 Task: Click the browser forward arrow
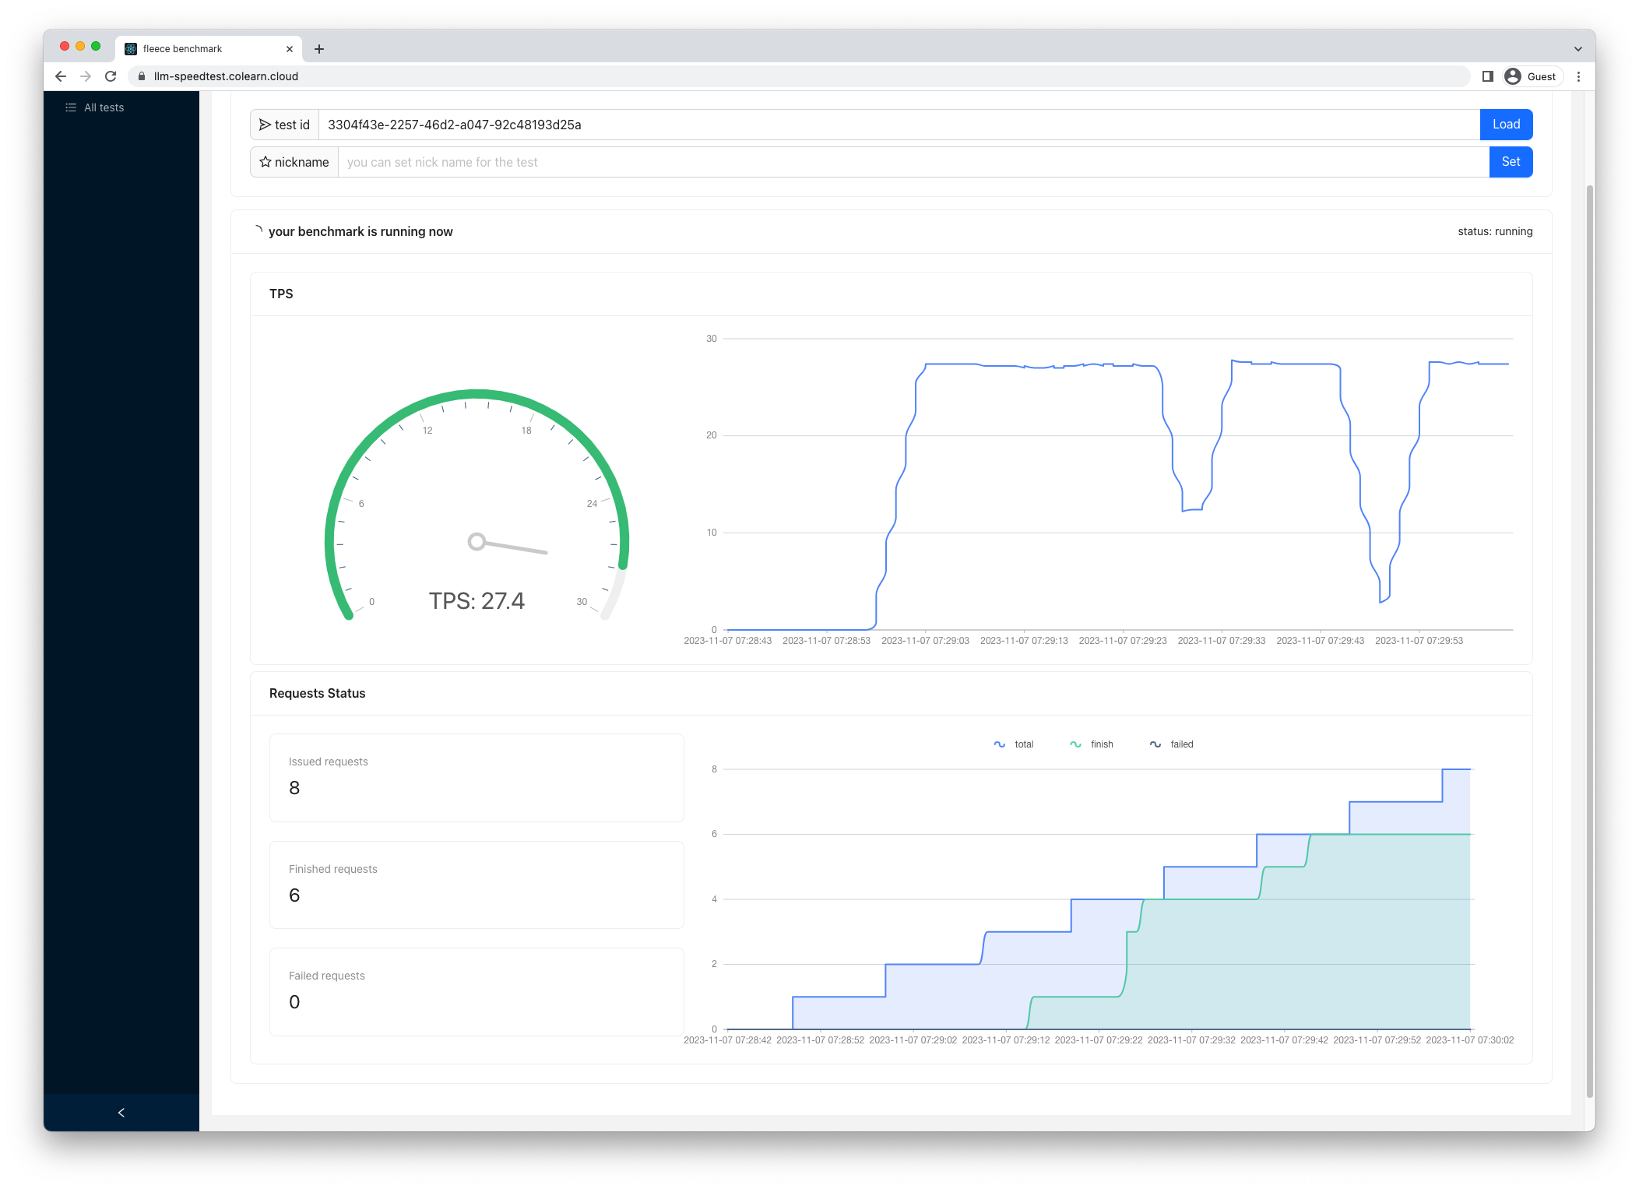point(86,76)
